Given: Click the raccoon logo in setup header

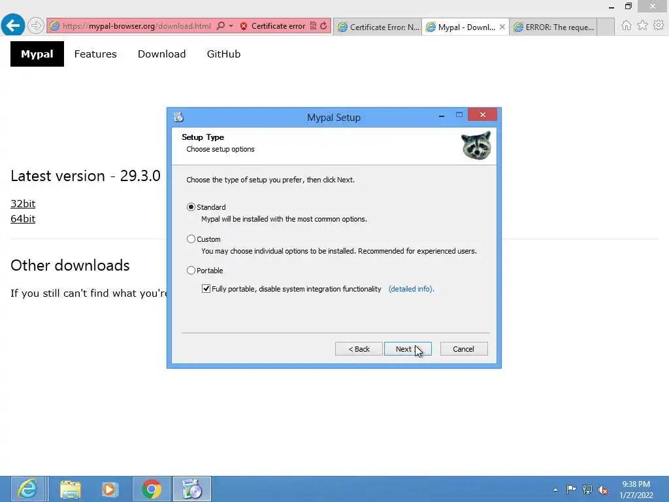Looking at the screenshot, I should pos(476,146).
